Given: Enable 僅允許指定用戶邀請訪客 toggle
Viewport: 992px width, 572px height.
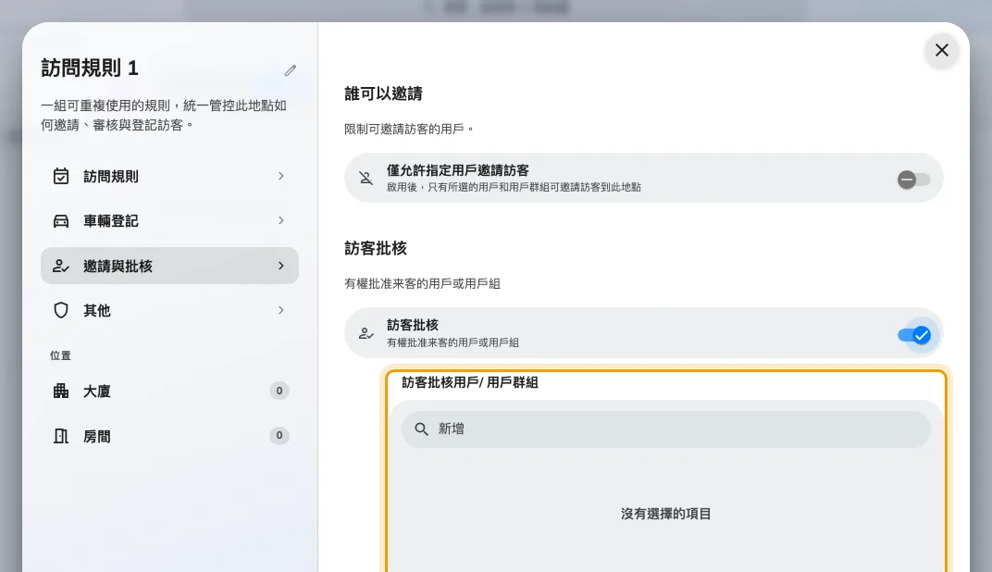Looking at the screenshot, I should coord(913,180).
